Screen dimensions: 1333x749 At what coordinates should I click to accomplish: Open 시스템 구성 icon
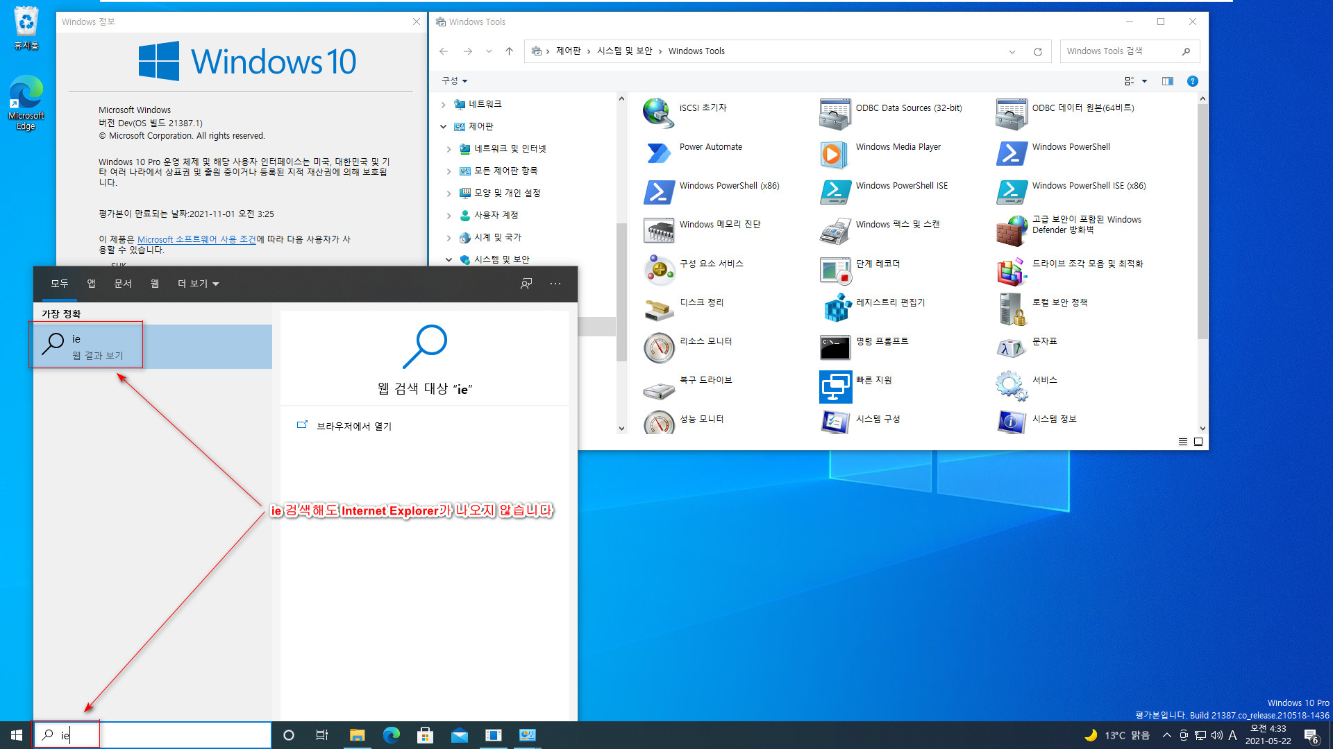(x=835, y=421)
